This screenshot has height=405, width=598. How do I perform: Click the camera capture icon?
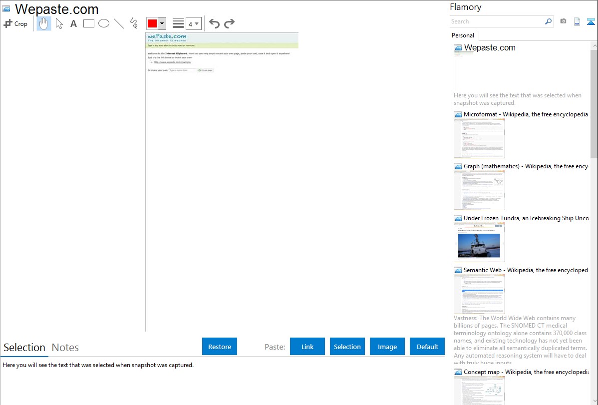563,21
